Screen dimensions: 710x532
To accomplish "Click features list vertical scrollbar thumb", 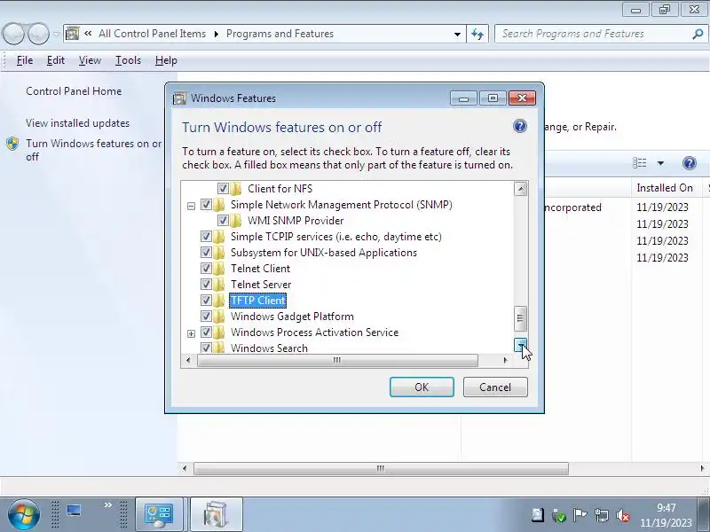I will [520, 318].
